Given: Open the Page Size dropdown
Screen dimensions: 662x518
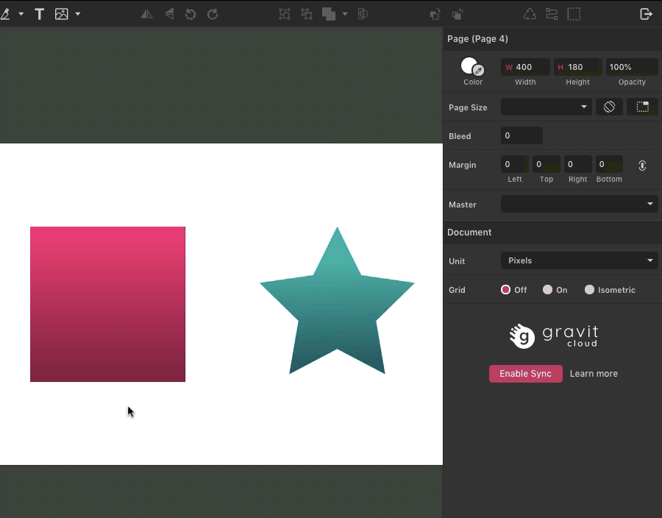Looking at the screenshot, I should pyautogui.click(x=546, y=107).
